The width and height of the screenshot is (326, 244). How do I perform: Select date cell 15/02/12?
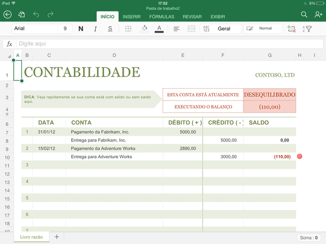[x=49, y=148]
